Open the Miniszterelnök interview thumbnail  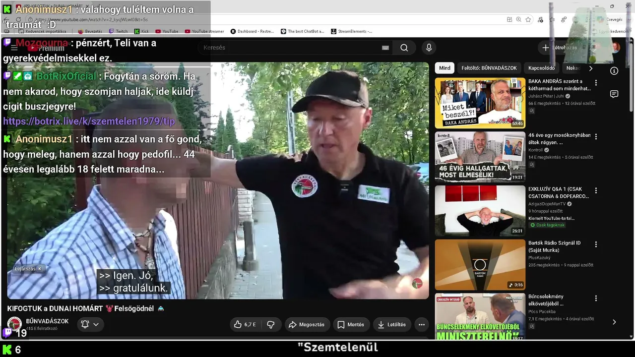pyautogui.click(x=480, y=316)
